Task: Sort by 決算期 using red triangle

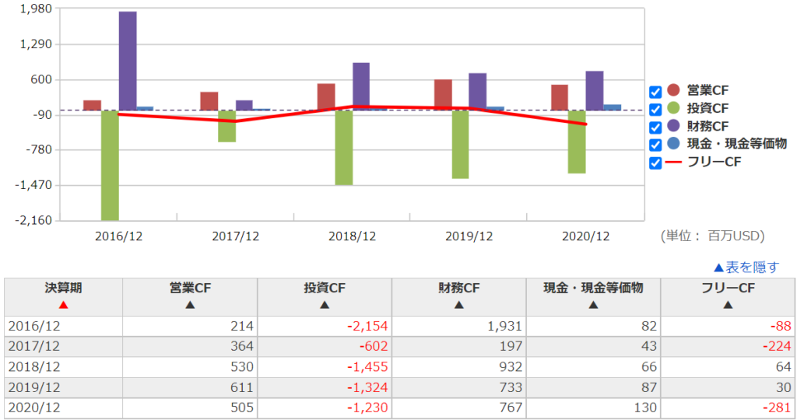Action: click(63, 305)
